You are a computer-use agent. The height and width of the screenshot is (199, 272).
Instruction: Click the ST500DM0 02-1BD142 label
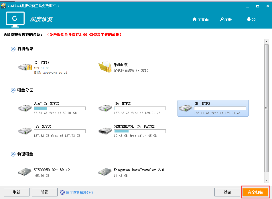52,170
